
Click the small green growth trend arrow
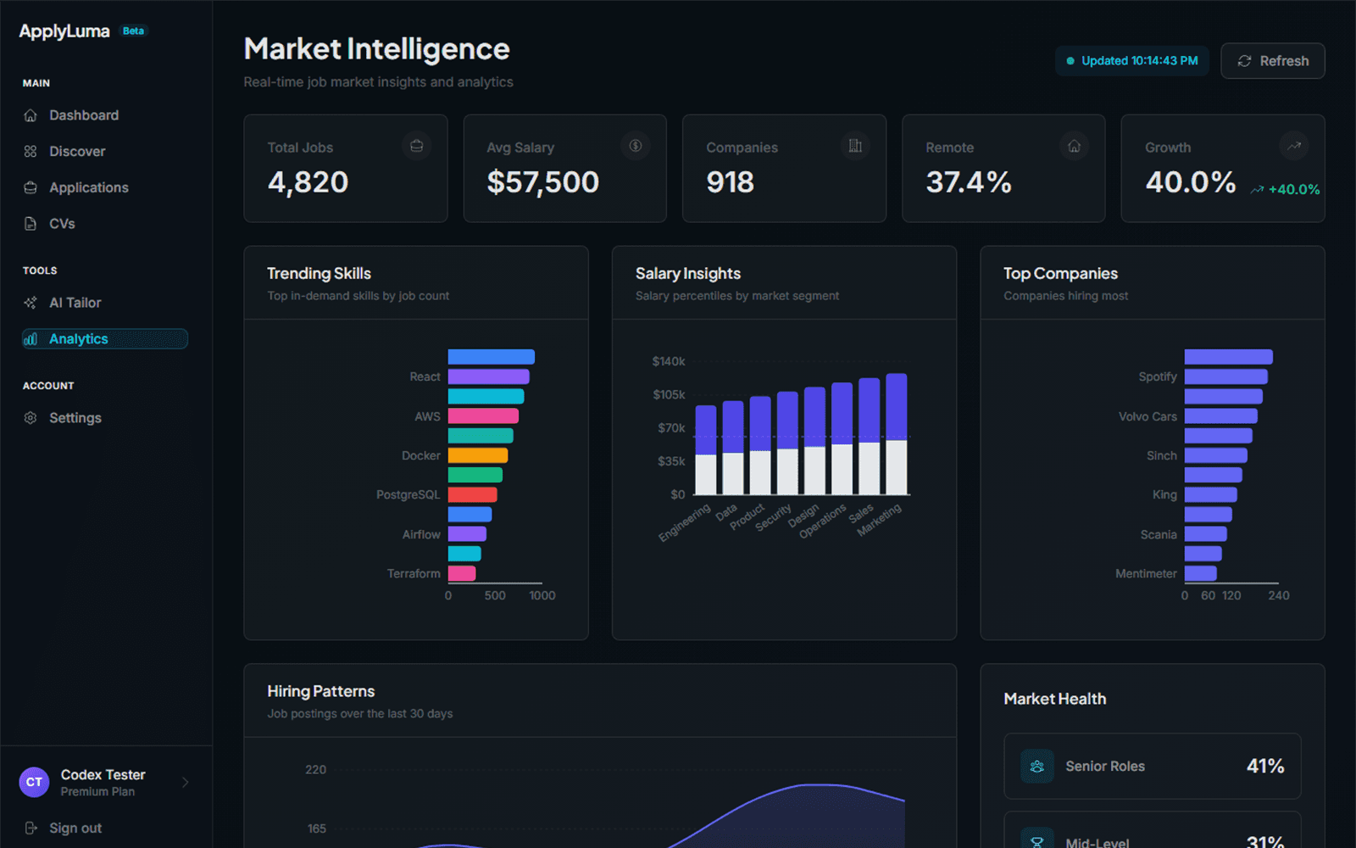1257,190
